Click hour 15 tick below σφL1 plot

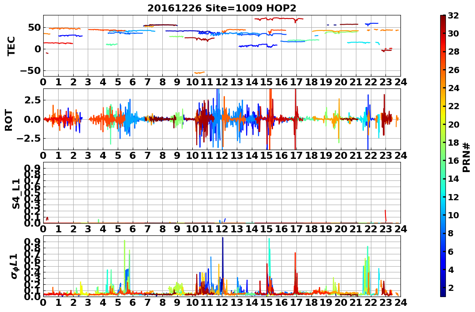pyautogui.click(x=266, y=302)
